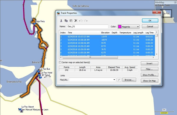Select the row with time 10:59:25 AM
Viewport: 177px width, 115px height.
(x=107, y=46)
